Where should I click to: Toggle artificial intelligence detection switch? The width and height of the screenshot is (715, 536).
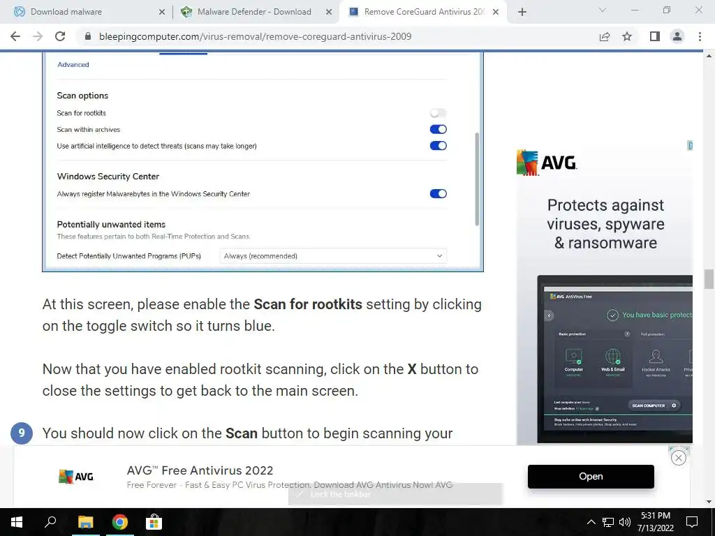(438, 145)
